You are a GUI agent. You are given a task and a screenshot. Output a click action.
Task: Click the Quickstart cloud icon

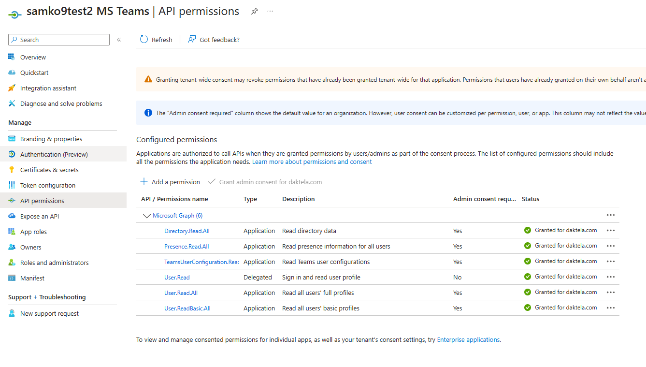12,73
